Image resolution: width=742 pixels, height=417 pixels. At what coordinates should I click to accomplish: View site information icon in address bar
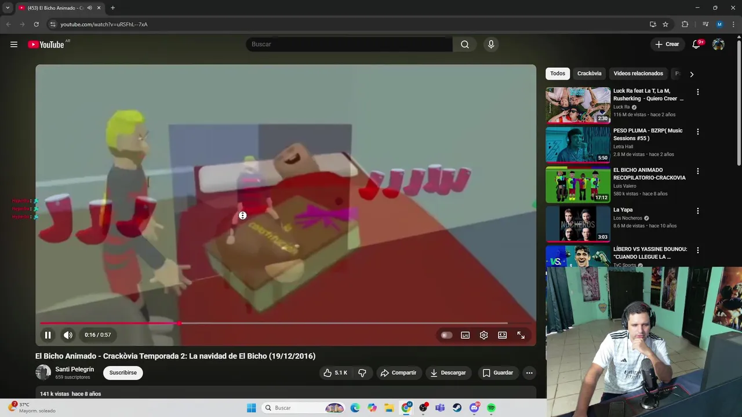(x=53, y=24)
